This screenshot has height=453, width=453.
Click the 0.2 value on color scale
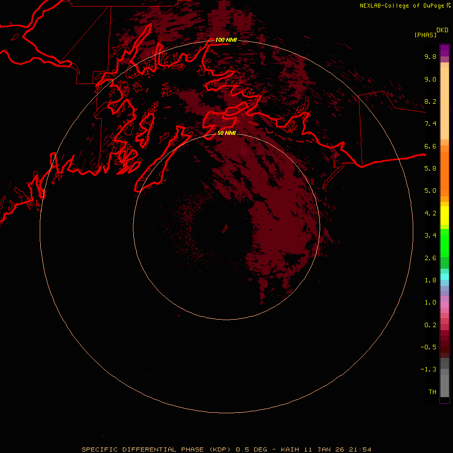point(430,325)
